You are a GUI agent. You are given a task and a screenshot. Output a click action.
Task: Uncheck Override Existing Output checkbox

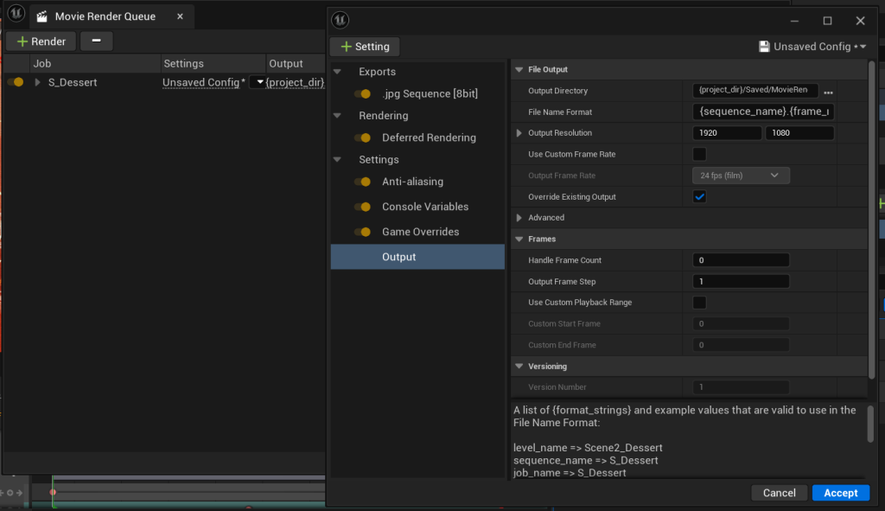tap(699, 197)
